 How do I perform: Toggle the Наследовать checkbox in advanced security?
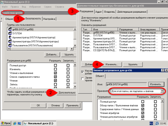pyautogui.click(x=83, y=72)
